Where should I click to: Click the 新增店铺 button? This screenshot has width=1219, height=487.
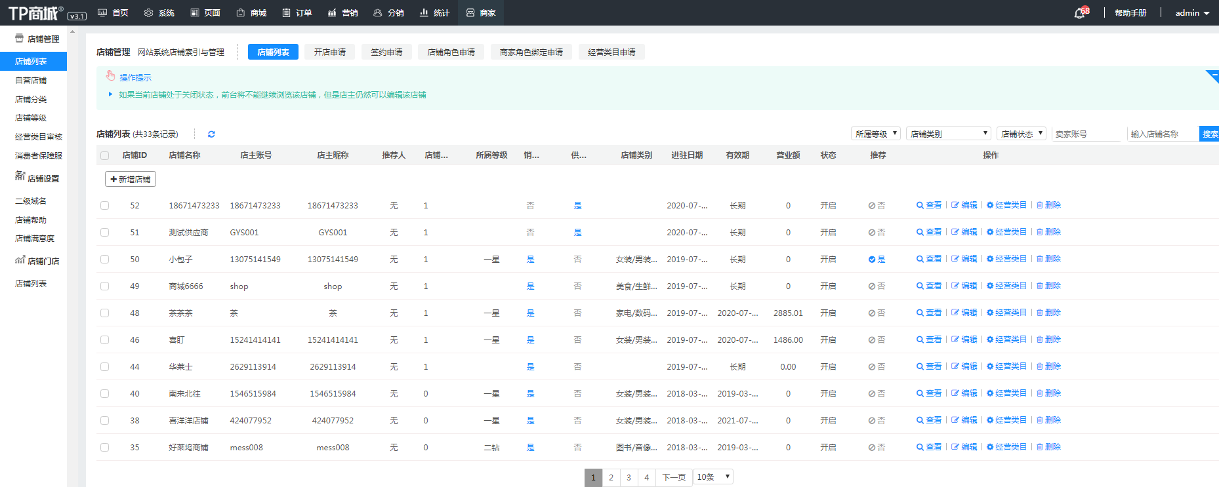[131, 180]
